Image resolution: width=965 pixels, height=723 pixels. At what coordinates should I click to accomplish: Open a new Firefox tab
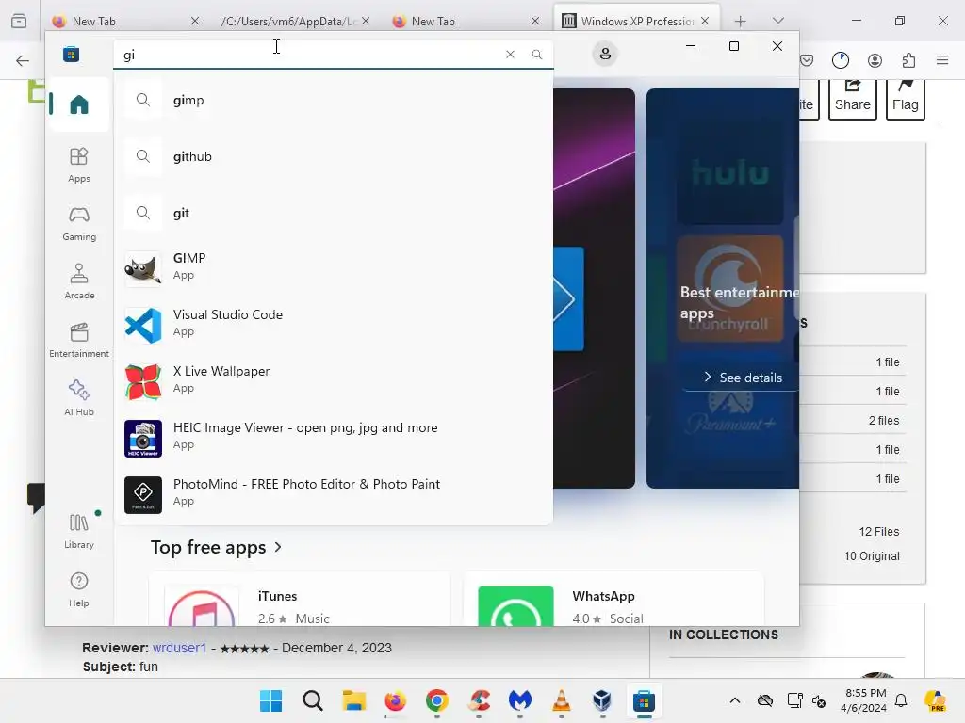[x=741, y=22]
